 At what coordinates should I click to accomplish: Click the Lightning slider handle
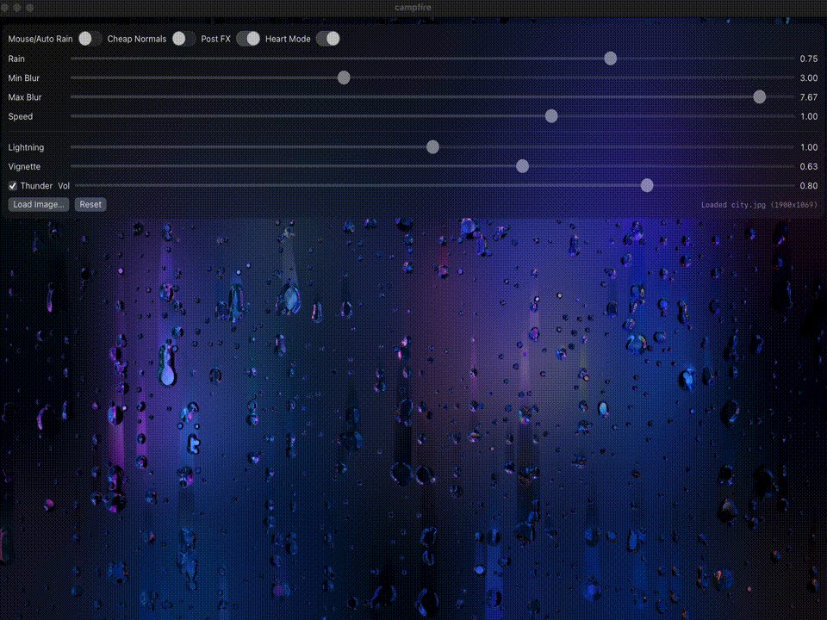pyautogui.click(x=432, y=146)
